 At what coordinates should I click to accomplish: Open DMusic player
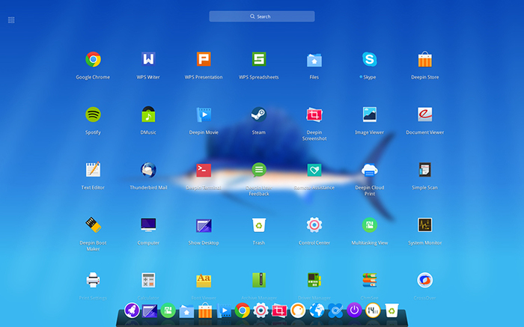pyautogui.click(x=148, y=114)
